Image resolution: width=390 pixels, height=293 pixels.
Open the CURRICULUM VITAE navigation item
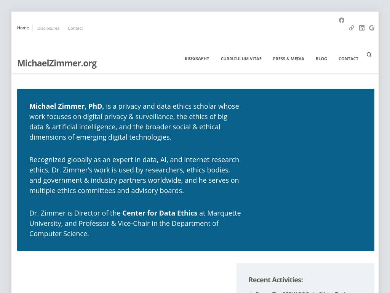tap(241, 59)
